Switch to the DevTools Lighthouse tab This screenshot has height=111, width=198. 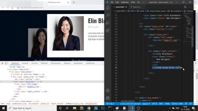pyautogui.click(x=90, y=63)
